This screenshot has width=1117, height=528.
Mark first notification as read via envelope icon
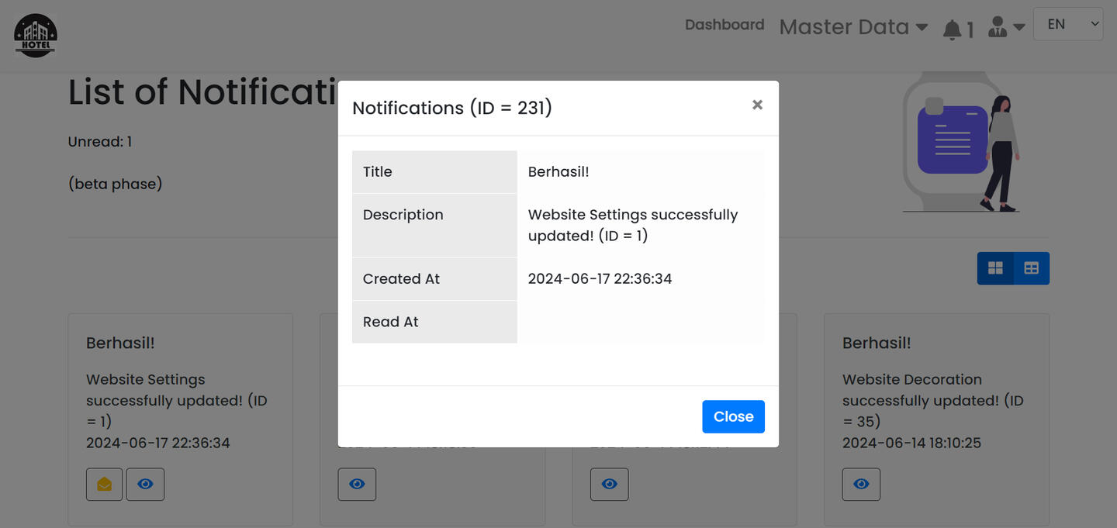pyautogui.click(x=104, y=485)
